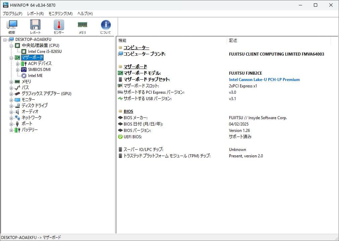Image resolution: width=339 pixels, height=241 pixels.
Task: Click the ACPI デバイス battery plug icon
Action: 24,64
